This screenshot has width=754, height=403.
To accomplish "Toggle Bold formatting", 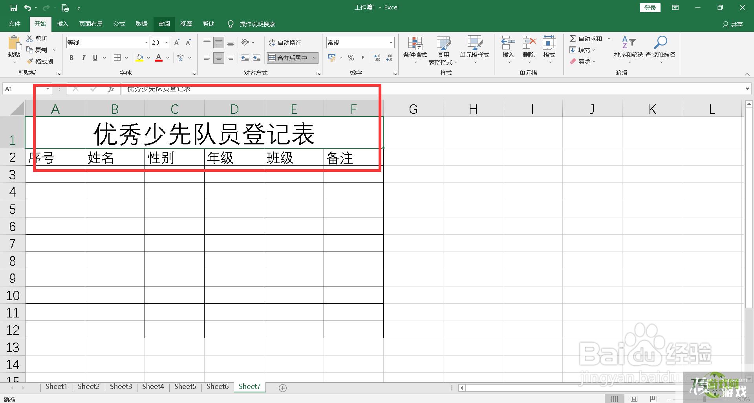I will point(71,58).
